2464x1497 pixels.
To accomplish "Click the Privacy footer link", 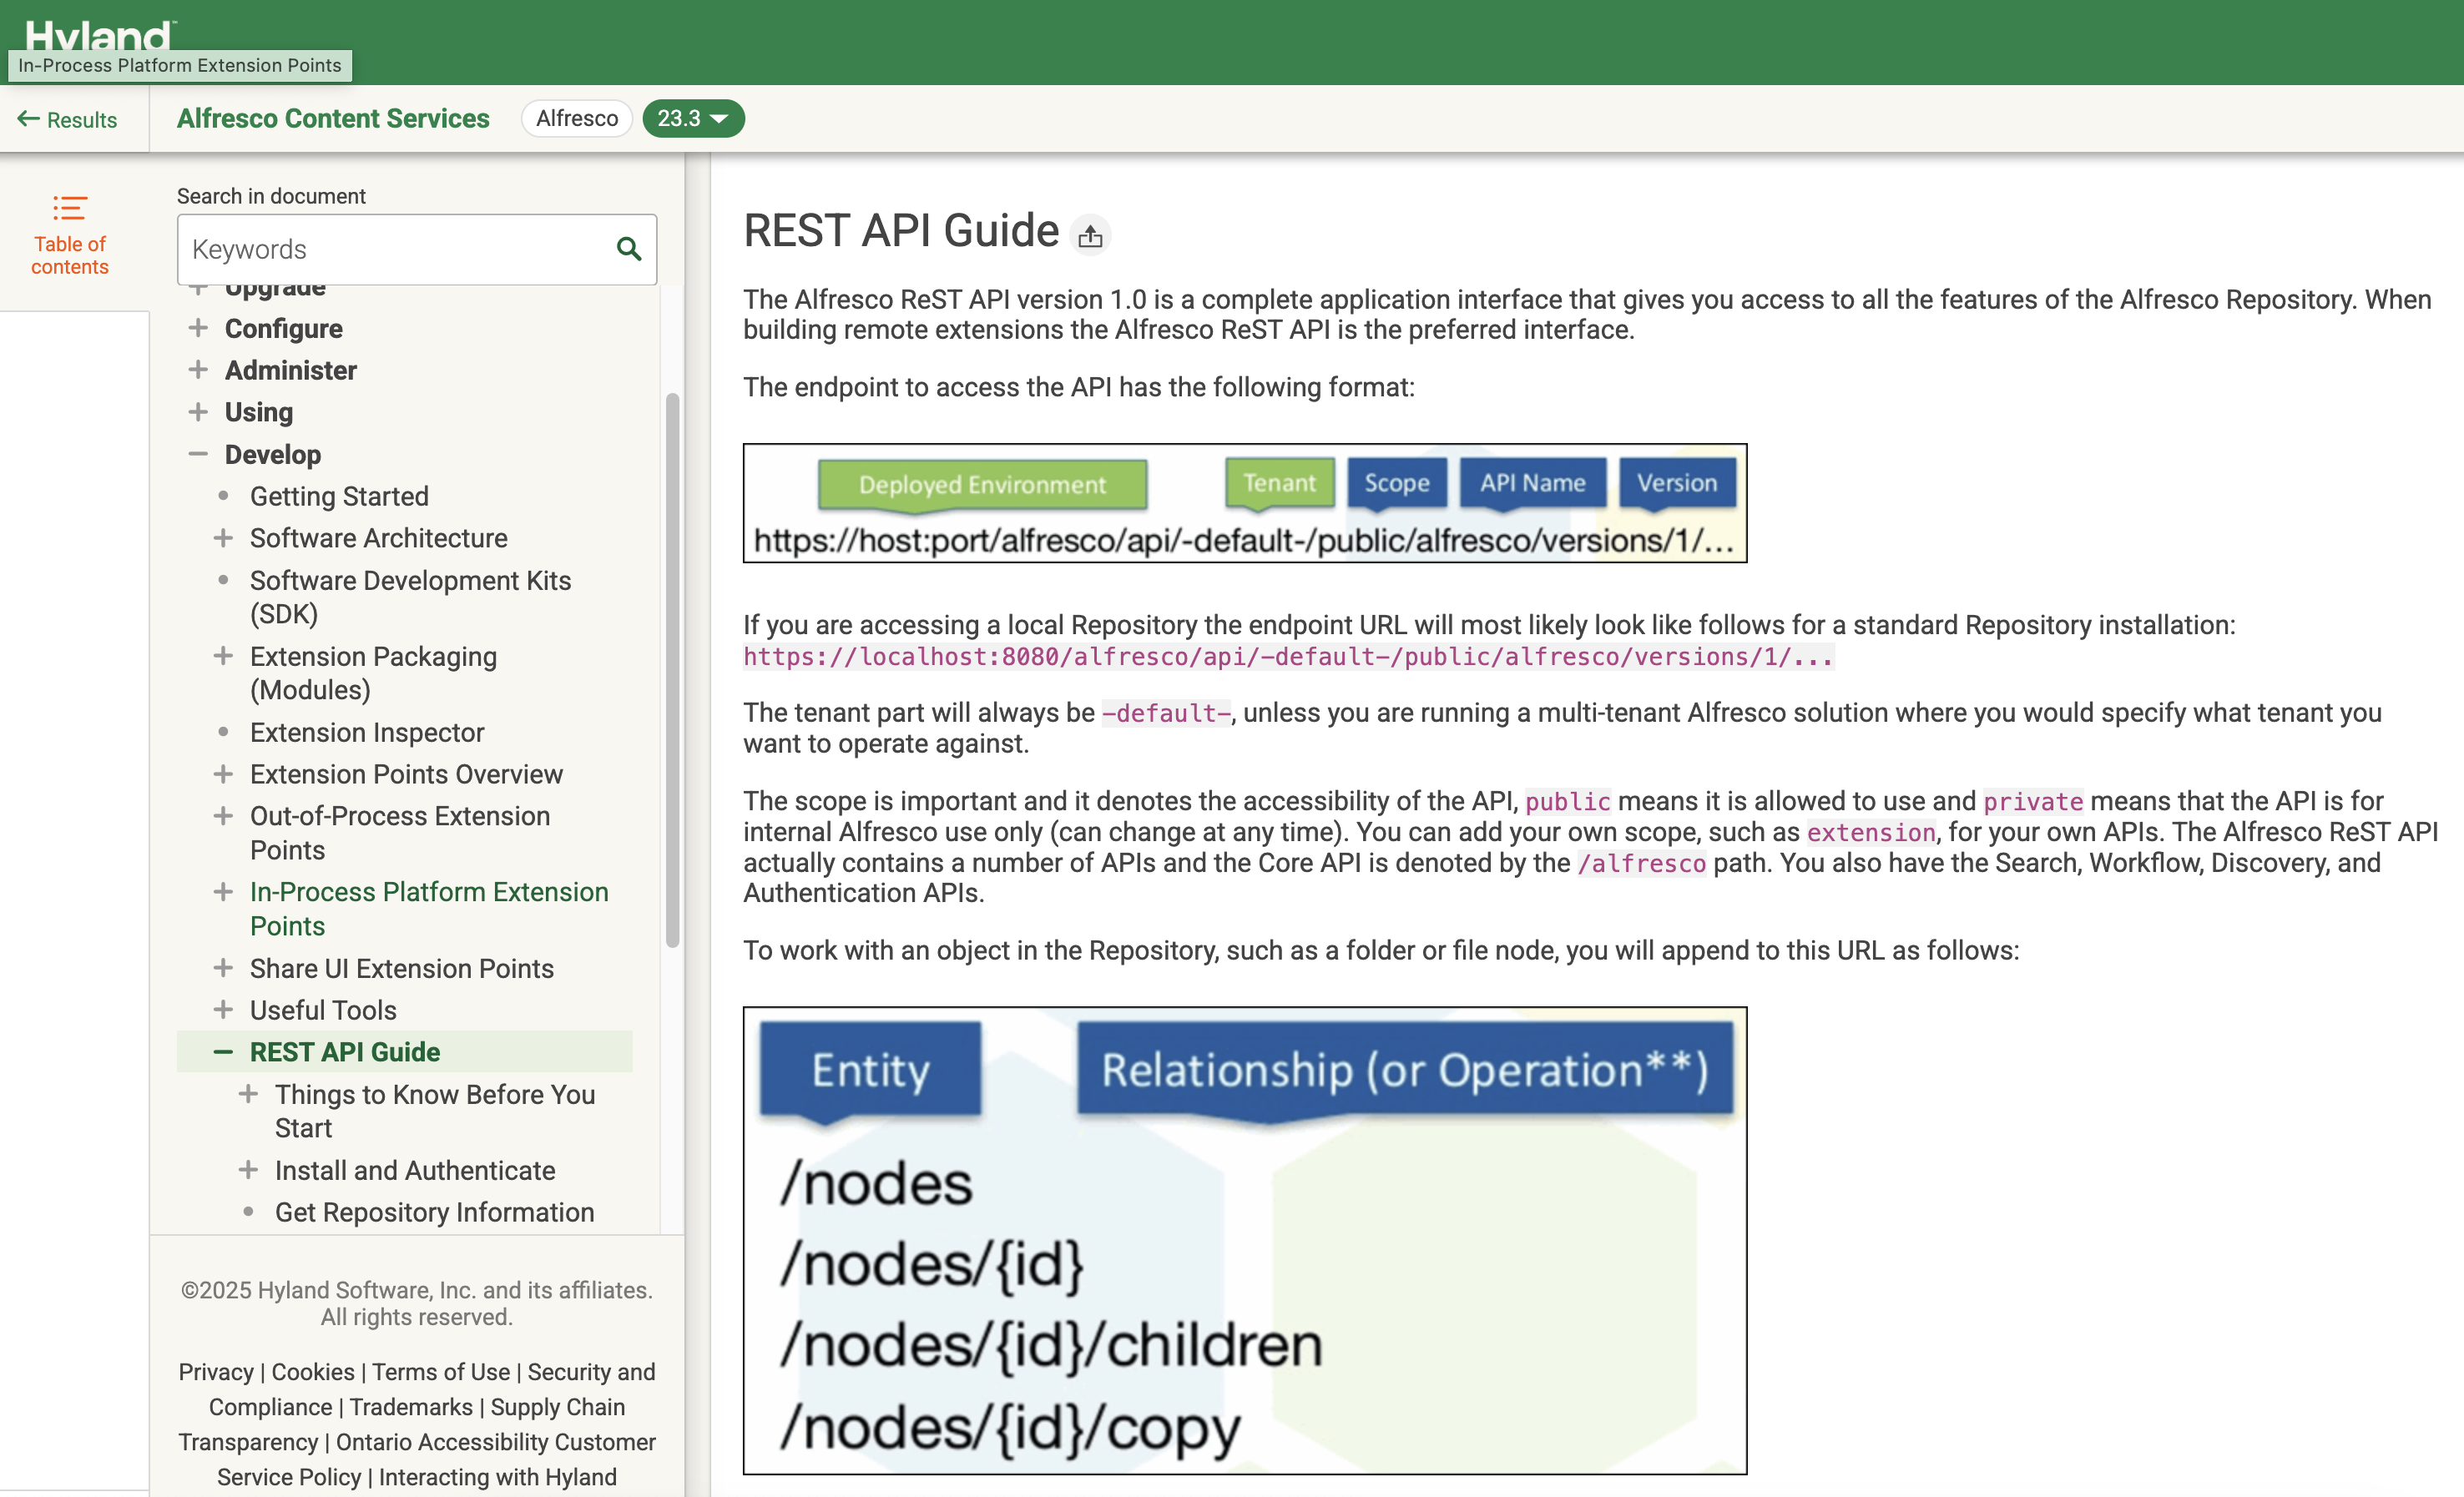I will point(216,1372).
